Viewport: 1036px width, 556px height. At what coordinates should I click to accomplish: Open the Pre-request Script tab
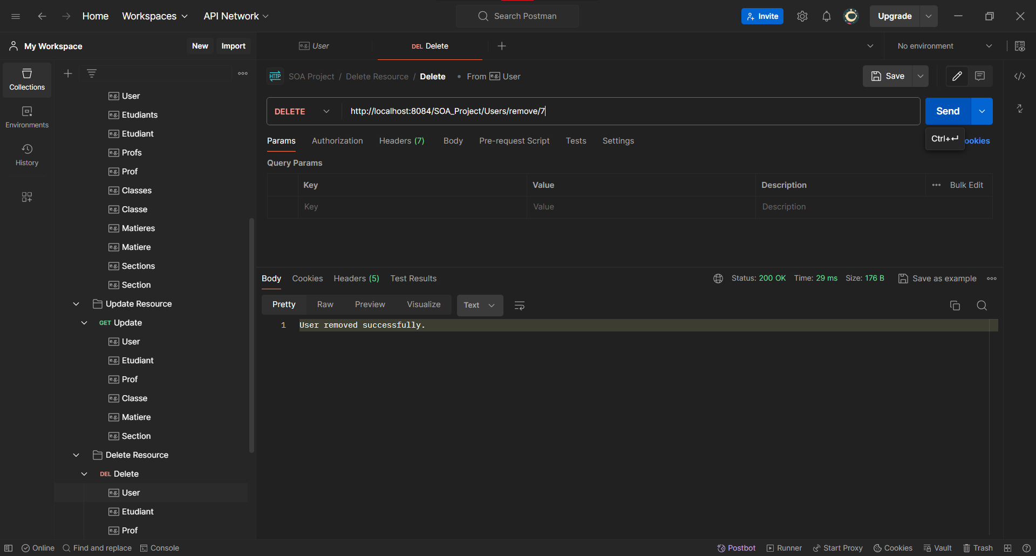(514, 141)
